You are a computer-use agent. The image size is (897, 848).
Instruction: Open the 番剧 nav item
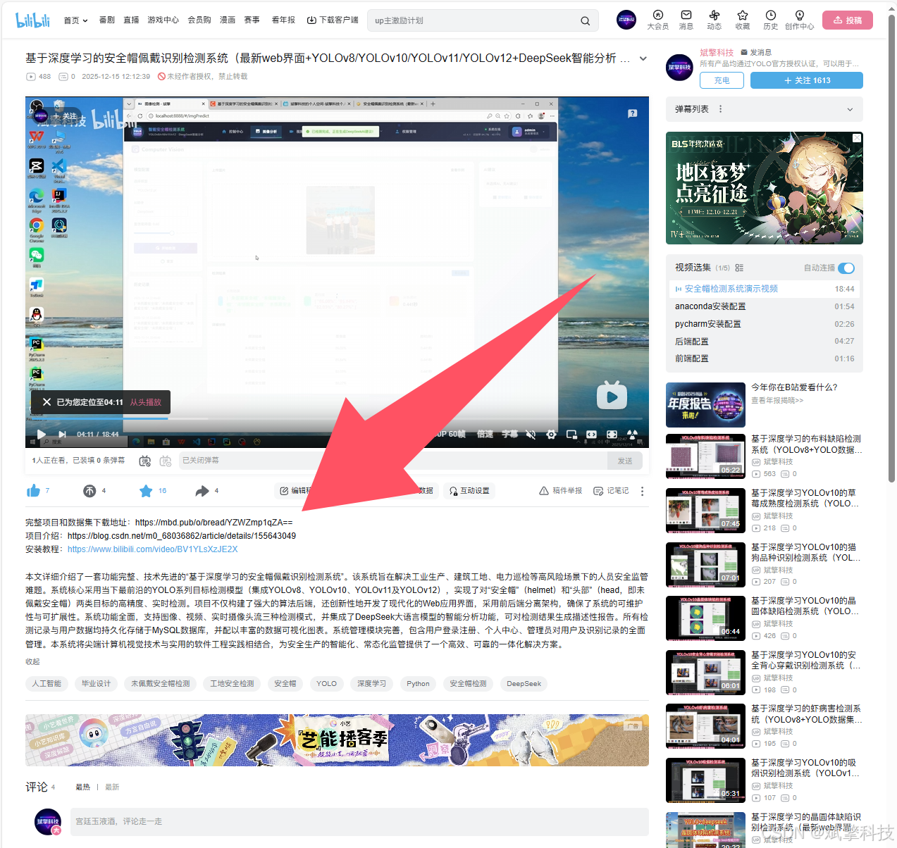click(106, 20)
